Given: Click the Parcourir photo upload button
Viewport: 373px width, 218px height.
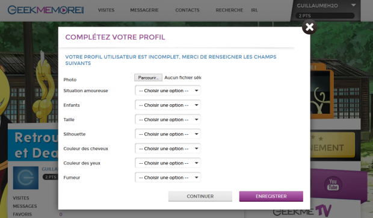Looking at the screenshot, I should (x=148, y=78).
